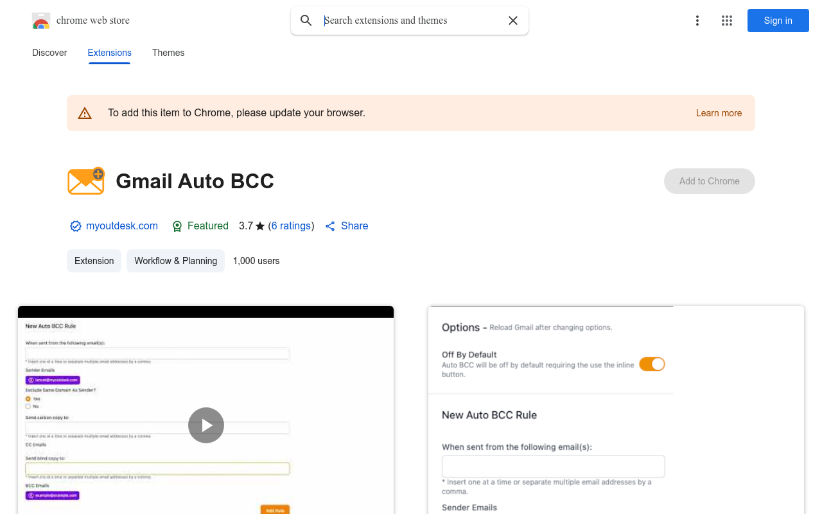This screenshot has height=514, width=822.
Task: Click the Featured badge icon
Action: 177,226
